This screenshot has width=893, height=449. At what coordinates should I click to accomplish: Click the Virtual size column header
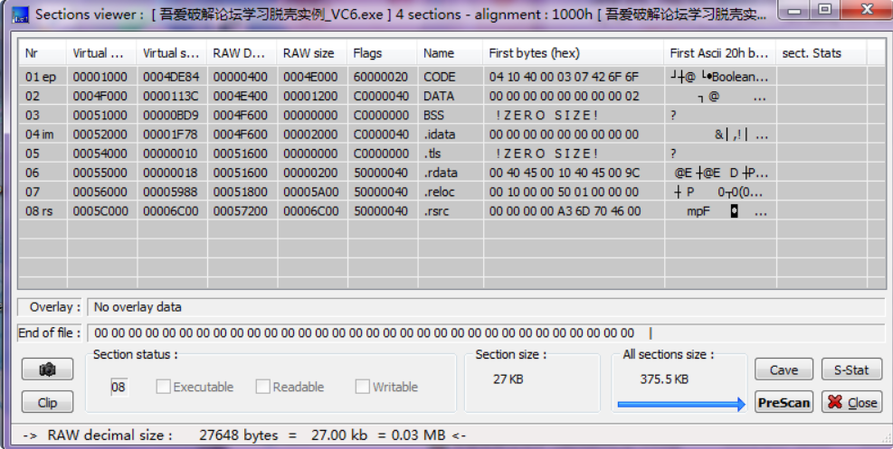[x=171, y=53]
